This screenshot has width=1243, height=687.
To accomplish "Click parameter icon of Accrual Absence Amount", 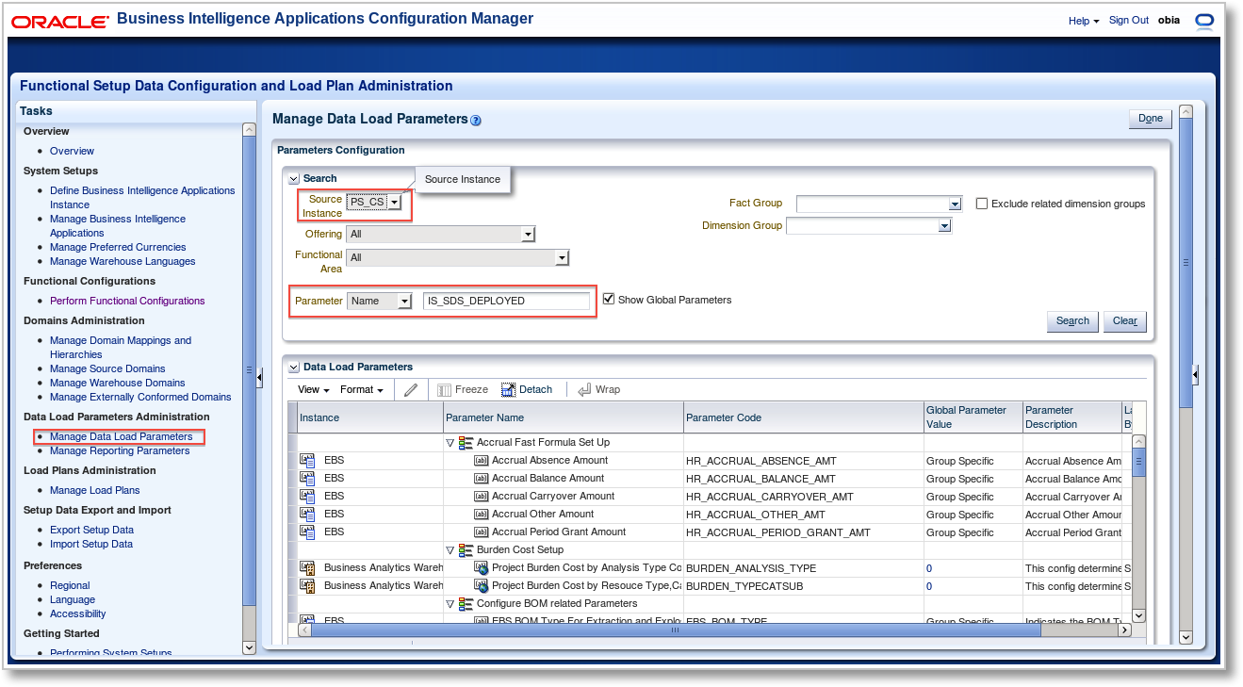I will [x=481, y=461].
